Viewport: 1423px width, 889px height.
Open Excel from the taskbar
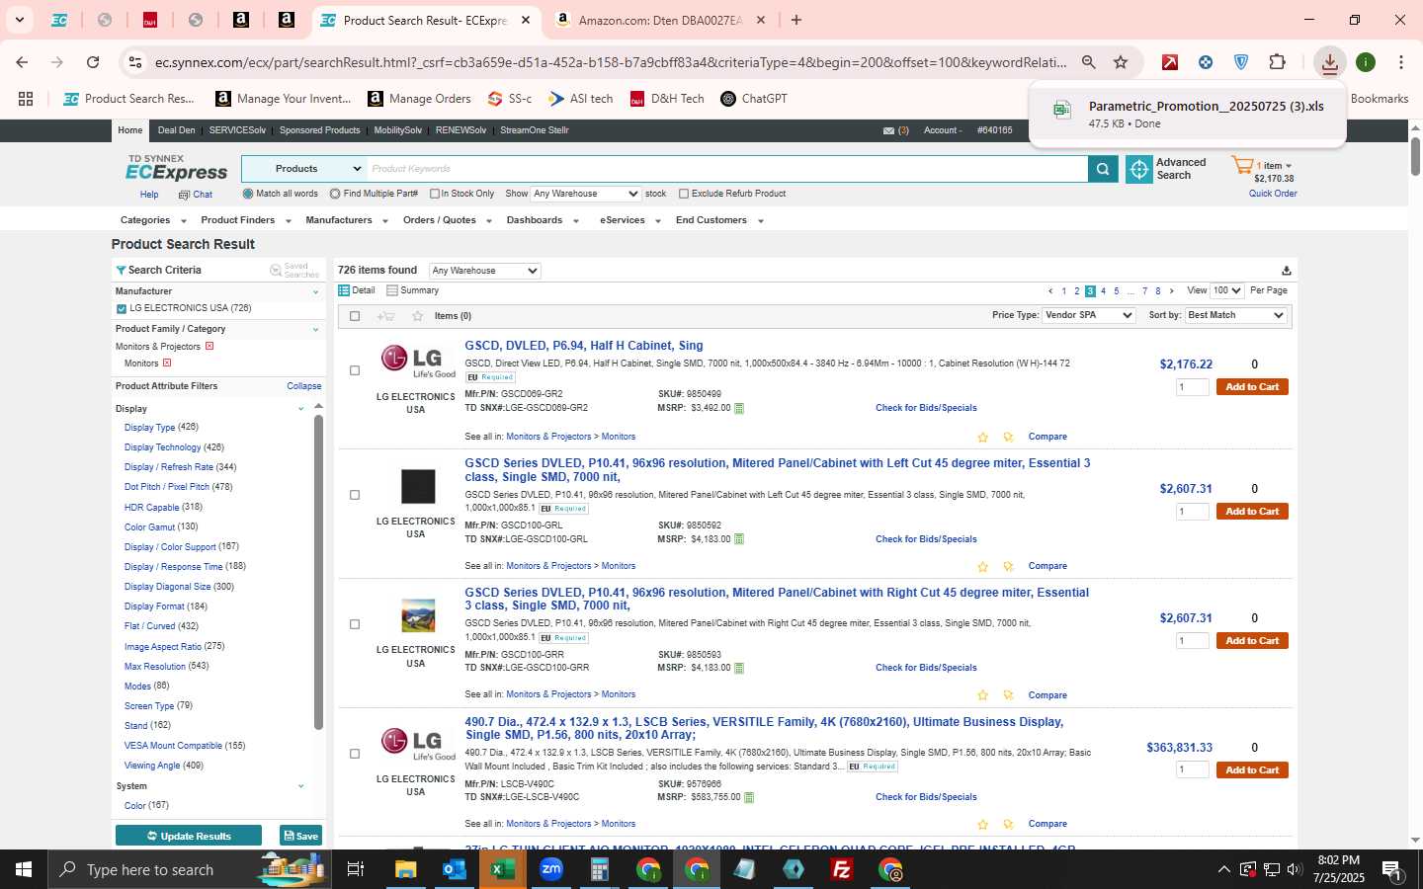[502, 869]
